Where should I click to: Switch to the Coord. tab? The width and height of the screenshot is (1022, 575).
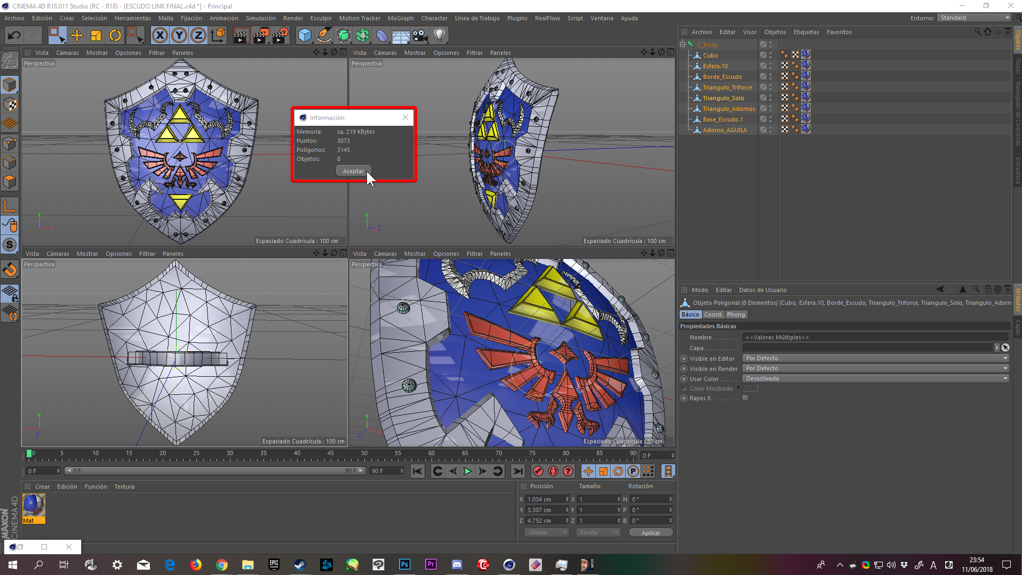pos(713,314)
